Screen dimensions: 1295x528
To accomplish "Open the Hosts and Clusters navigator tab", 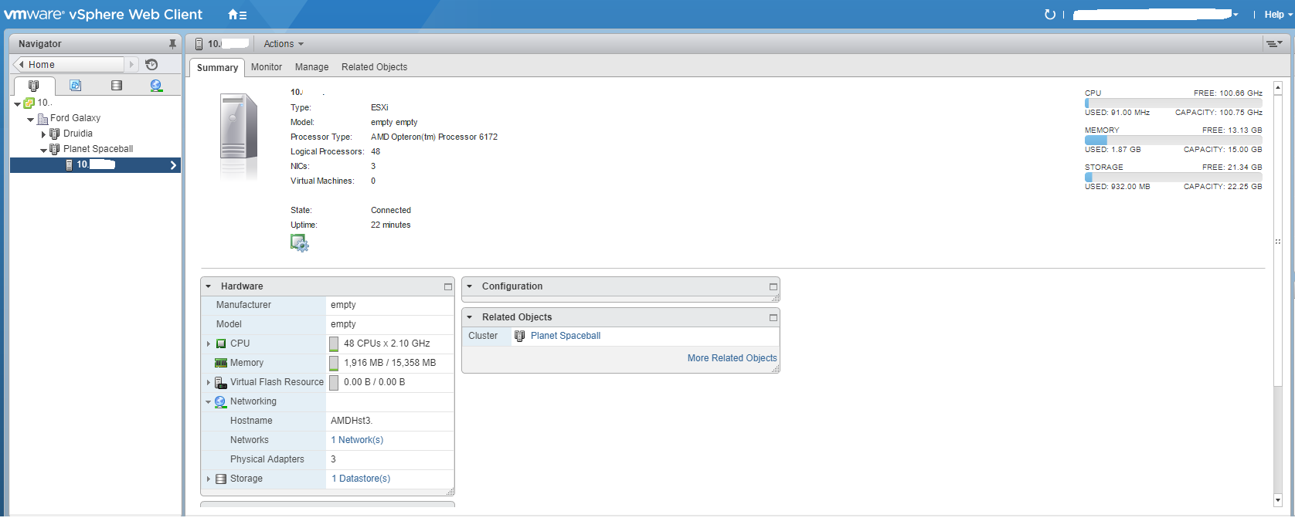I will coord(33,86).
